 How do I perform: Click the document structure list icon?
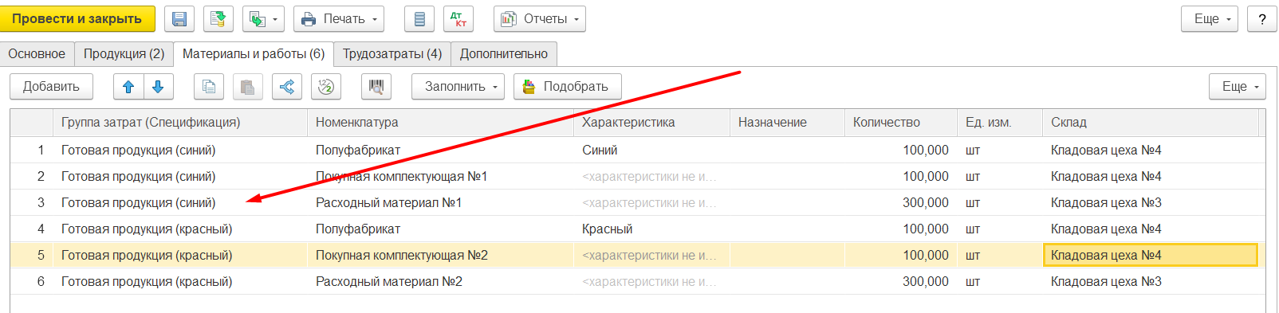click(419, 18)
